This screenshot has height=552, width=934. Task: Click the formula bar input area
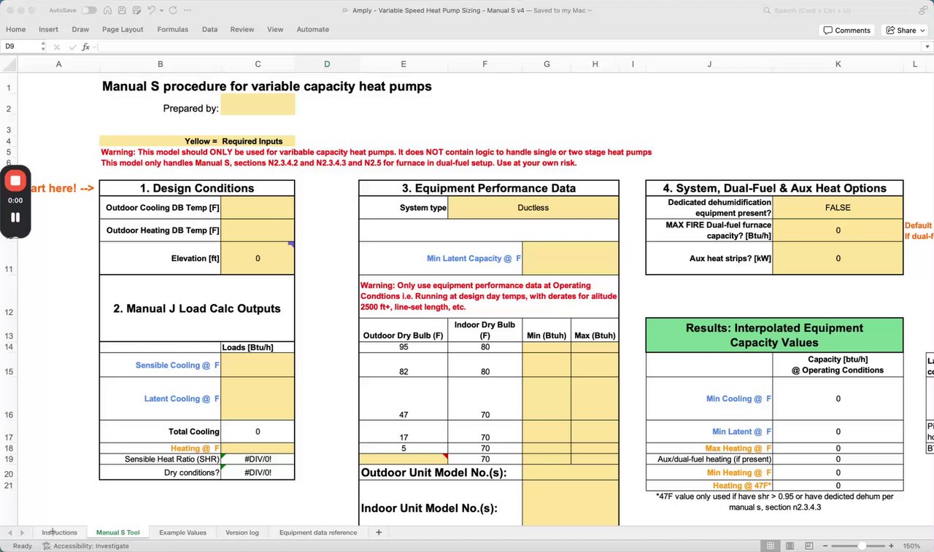pos(508,46)
